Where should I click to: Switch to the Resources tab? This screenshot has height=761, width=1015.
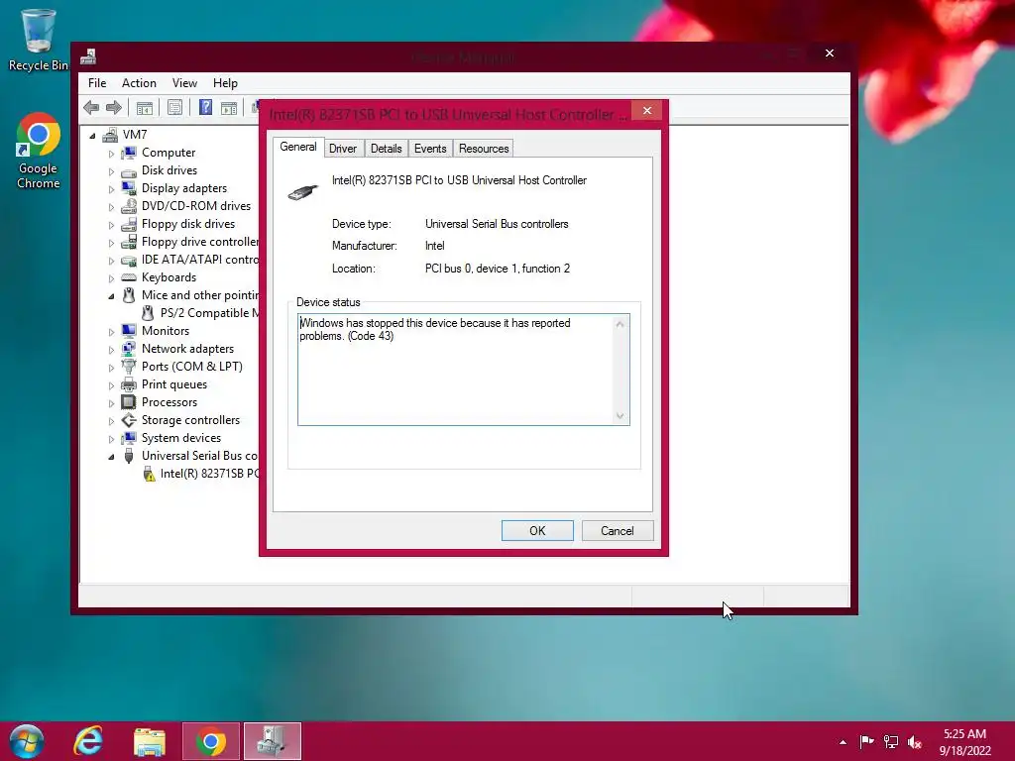click(x=484, y=149)
